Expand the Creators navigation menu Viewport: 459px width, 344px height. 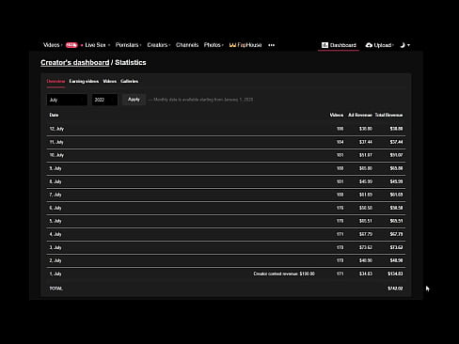159,45
